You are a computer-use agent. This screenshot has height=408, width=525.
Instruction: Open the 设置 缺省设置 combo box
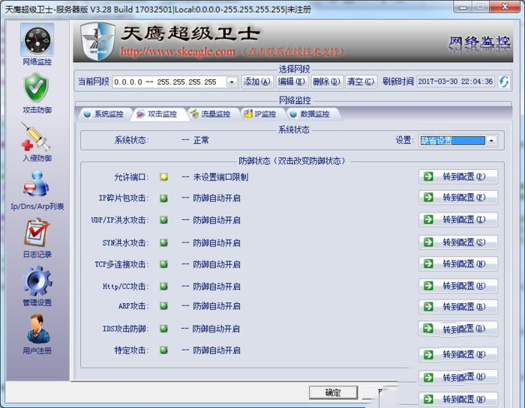tap(458, 141)
